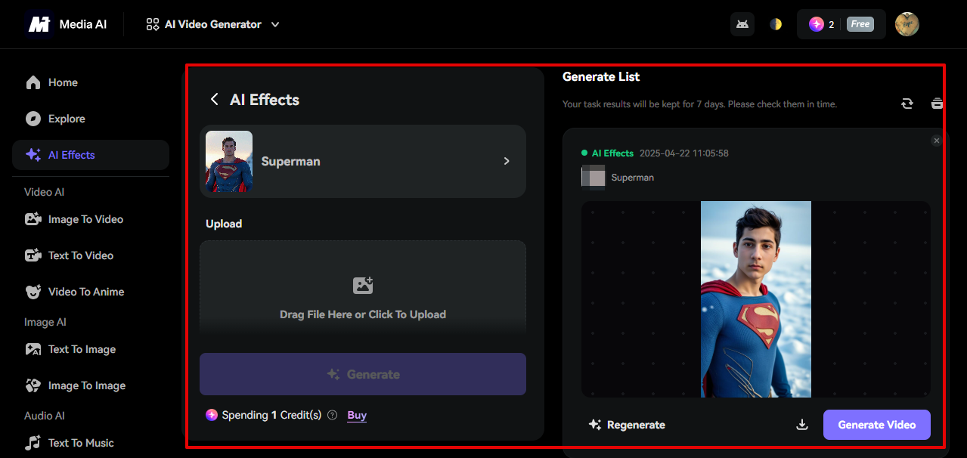Click the Home house icon

point(33,82)
